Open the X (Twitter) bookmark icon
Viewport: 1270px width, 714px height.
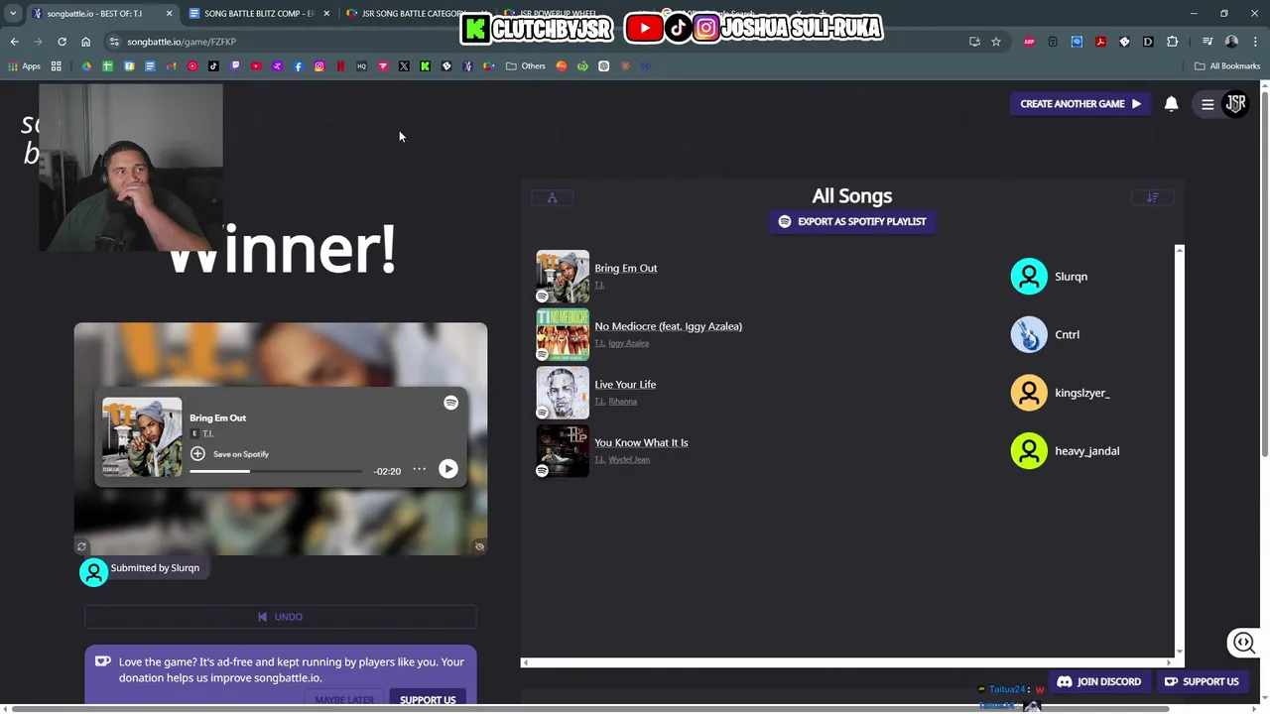point(404,66)
